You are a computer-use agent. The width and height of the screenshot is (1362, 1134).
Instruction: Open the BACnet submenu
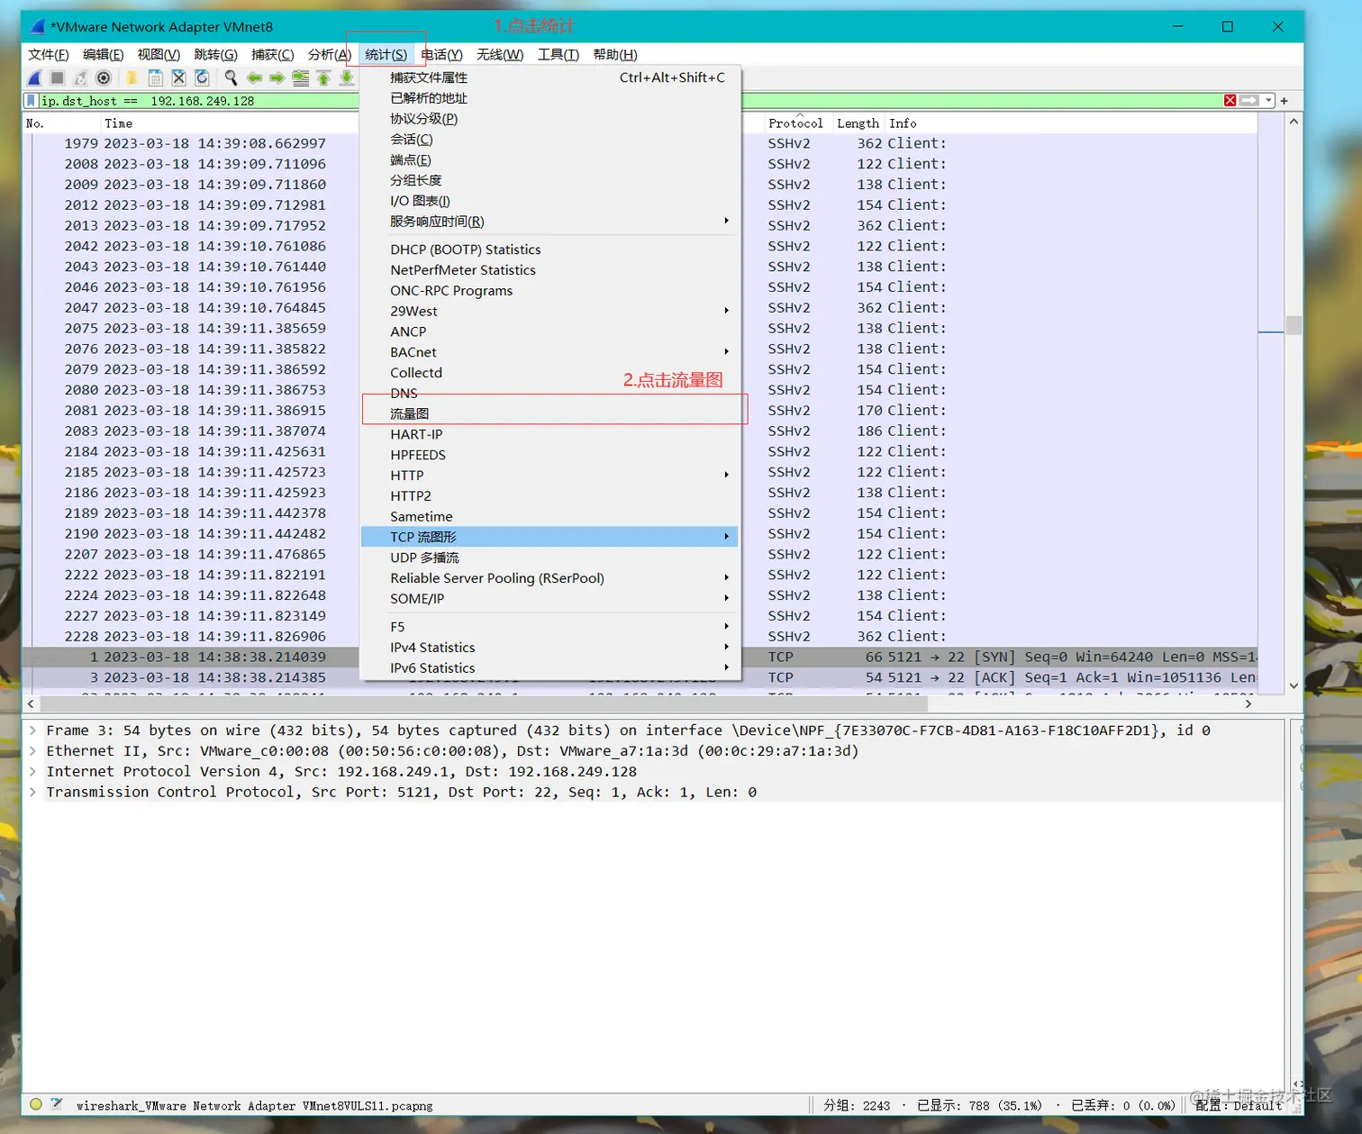coord(549,352)
